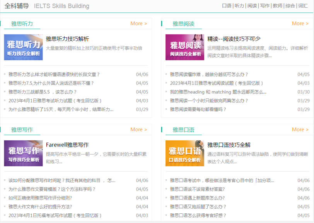
Task: Open article 雅思听力怎么样才能听懂语速很快的长段文章？
Action: [x=54, y=75]
